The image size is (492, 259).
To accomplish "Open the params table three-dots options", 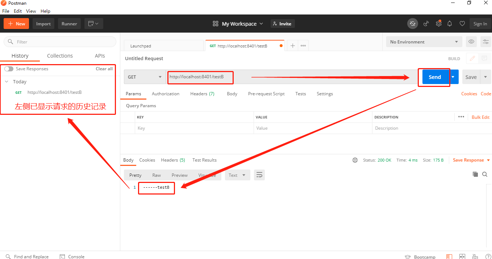I will [x=461, y=117].
